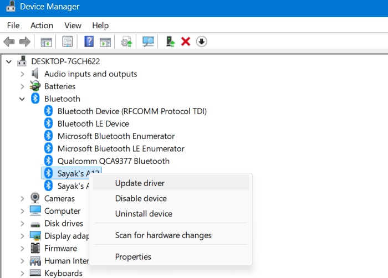Screen dimensions: 388x278
Task: Toggle the console tree pane icon
Action: click(x=46, y=42)
